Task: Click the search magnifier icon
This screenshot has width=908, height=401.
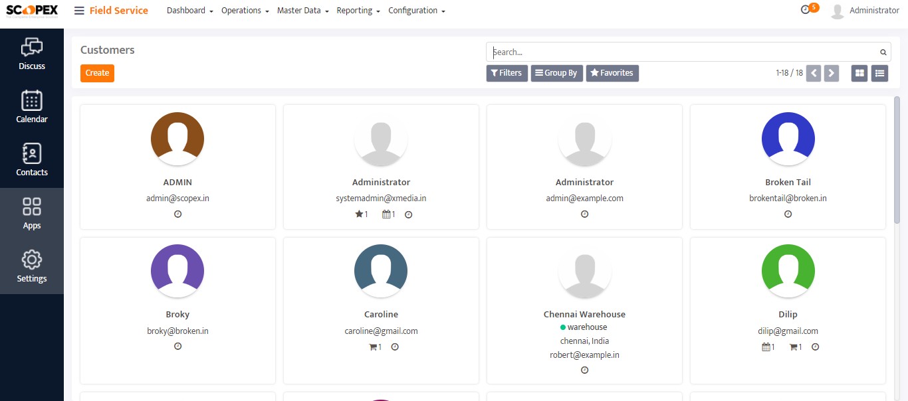Action: 883,52
